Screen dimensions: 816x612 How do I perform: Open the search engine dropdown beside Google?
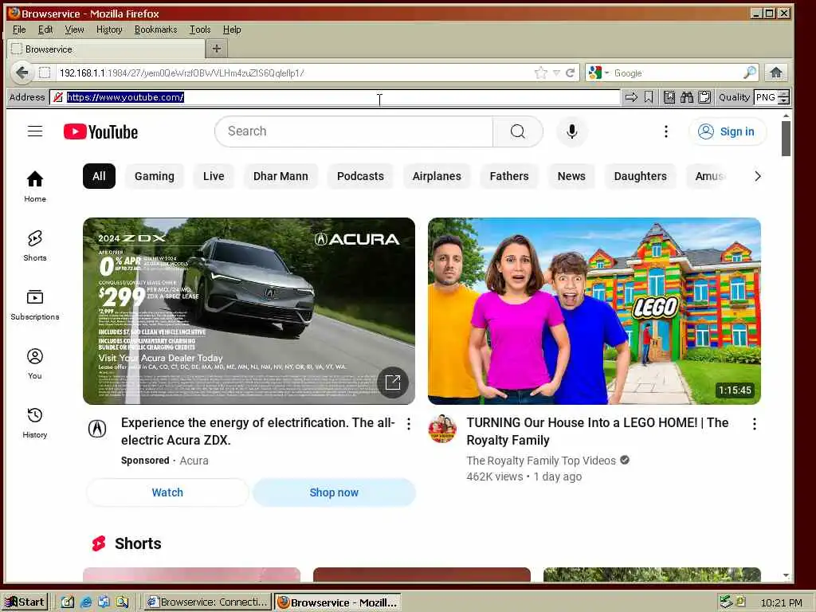(x=606, y=73)
